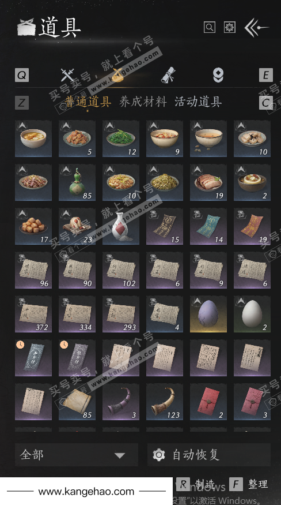Viewport: 281px width, 505px height.
Task: Select the purple egg item
Action: [x=208, y=314]
